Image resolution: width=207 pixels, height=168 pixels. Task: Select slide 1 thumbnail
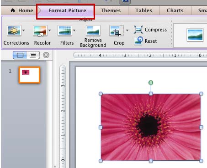[x=29, y=75]
